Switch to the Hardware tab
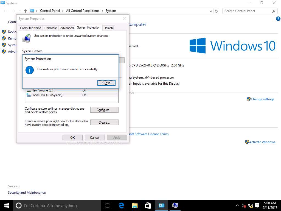This screenshot has height=211, width=281. click(50, 28)
